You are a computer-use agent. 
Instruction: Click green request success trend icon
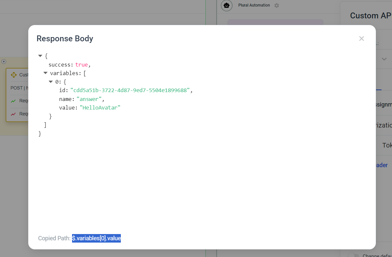[x=13, y=101]
